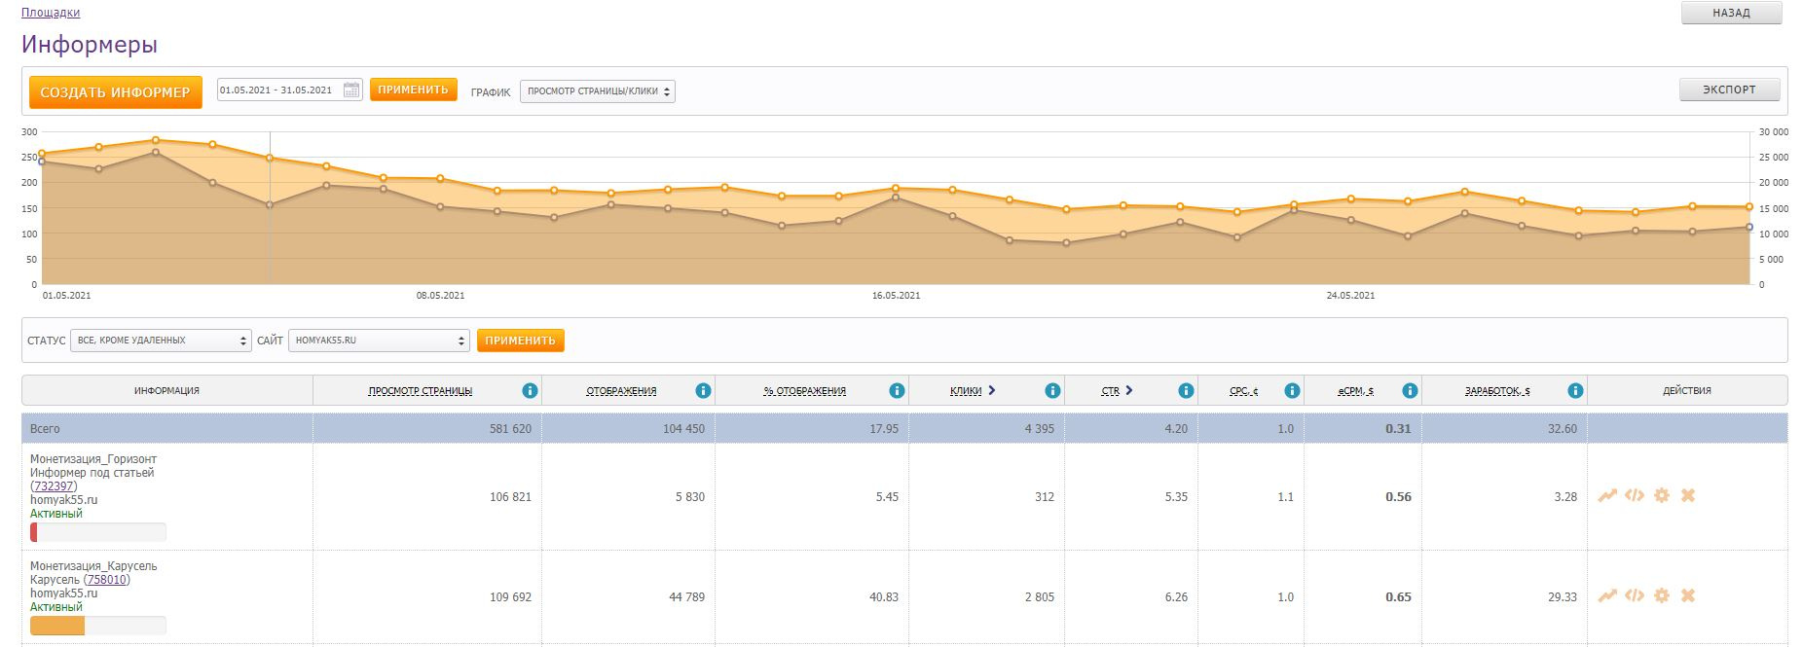Open Статус dropdown Все, кроме удаленных
The width and height of the screenshot is (1803, 647).
pyautogui.click(x=161, y=341)
